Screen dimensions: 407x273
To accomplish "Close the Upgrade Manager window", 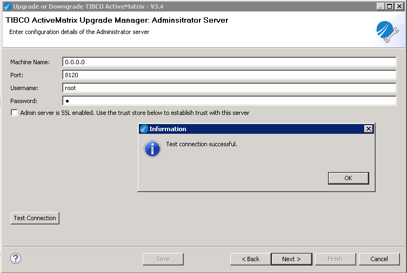I will [x=399, y=6].
